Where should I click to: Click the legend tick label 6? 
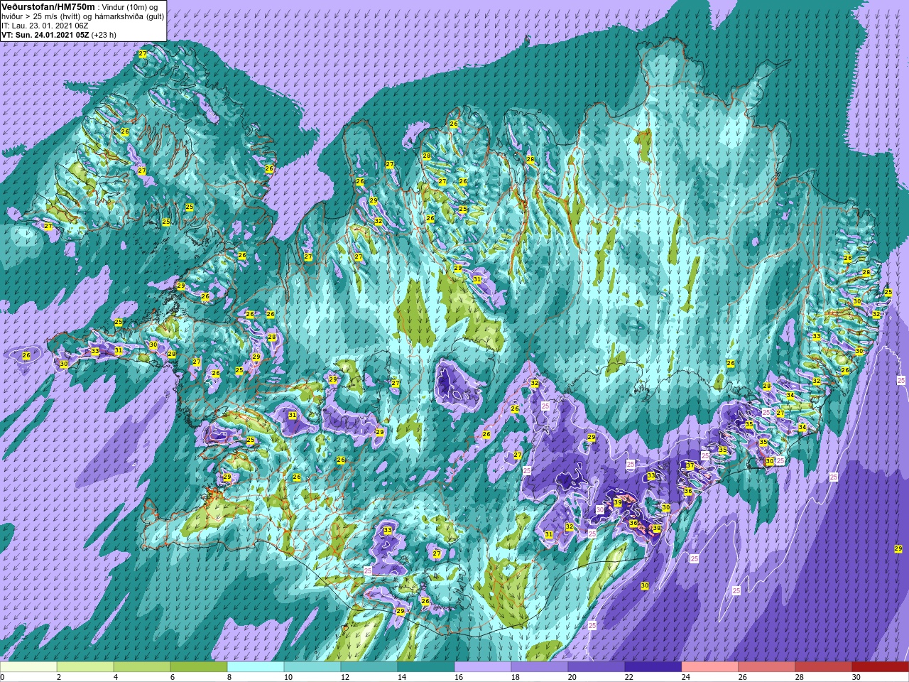click(172, 677)
